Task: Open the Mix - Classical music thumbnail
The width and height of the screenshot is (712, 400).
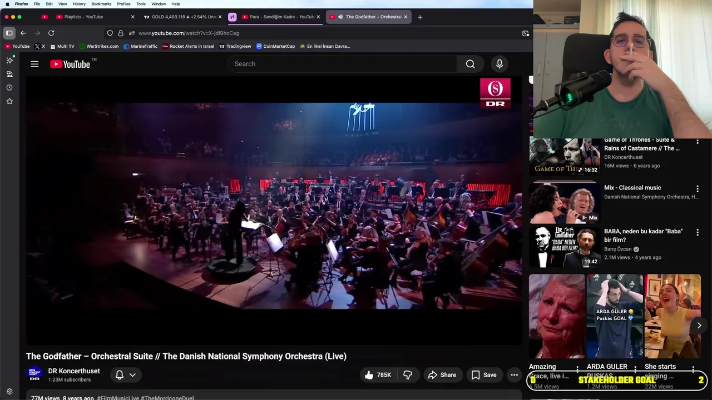Action: pos(564,203)
